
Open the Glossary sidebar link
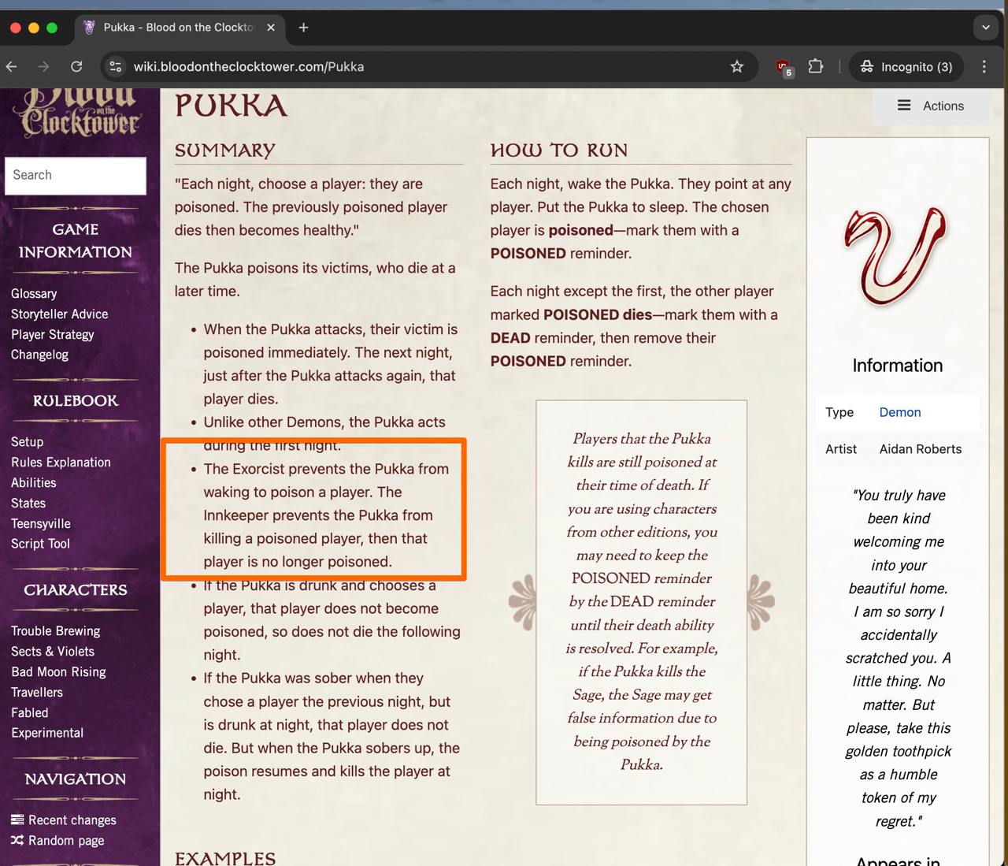pyautogui.click(x=34, y=293)
